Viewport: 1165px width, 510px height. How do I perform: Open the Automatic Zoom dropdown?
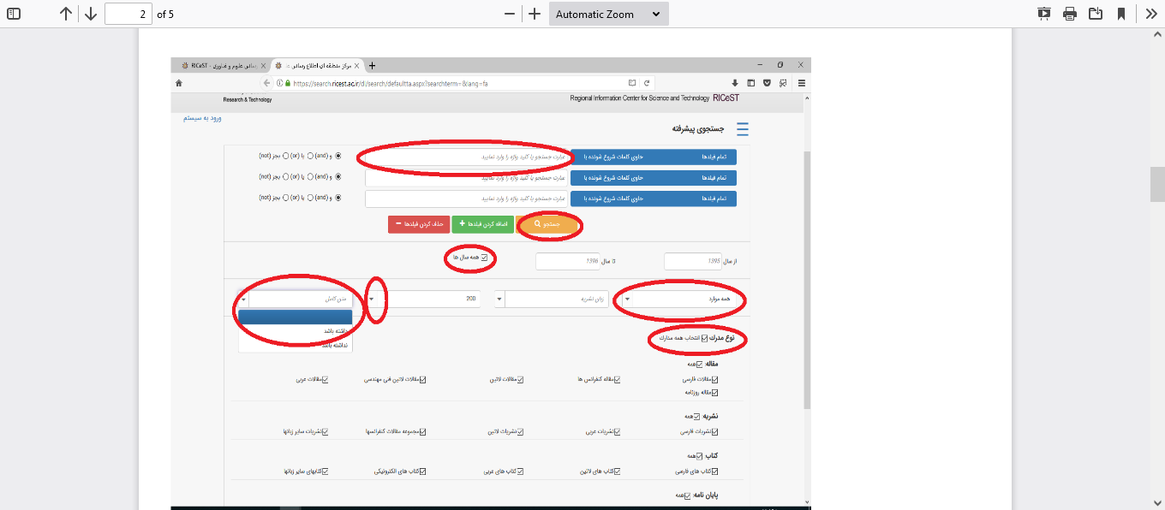click(608, 14)
